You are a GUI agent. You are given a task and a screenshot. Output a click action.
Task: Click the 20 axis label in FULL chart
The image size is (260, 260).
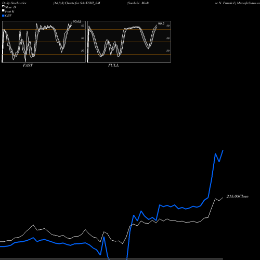pyautogui.click(x=168, y=50)
